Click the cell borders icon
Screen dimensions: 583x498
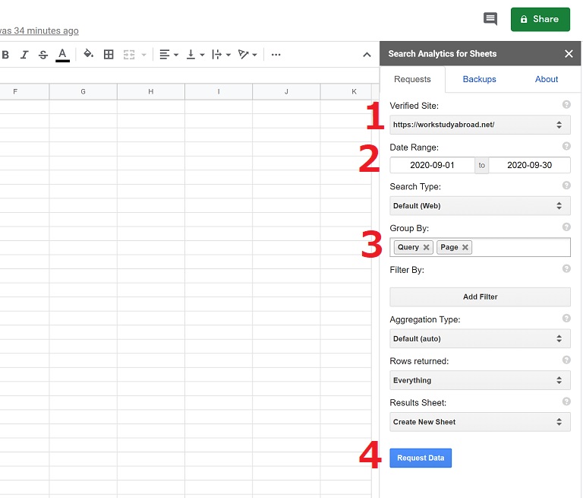[109, 55]
